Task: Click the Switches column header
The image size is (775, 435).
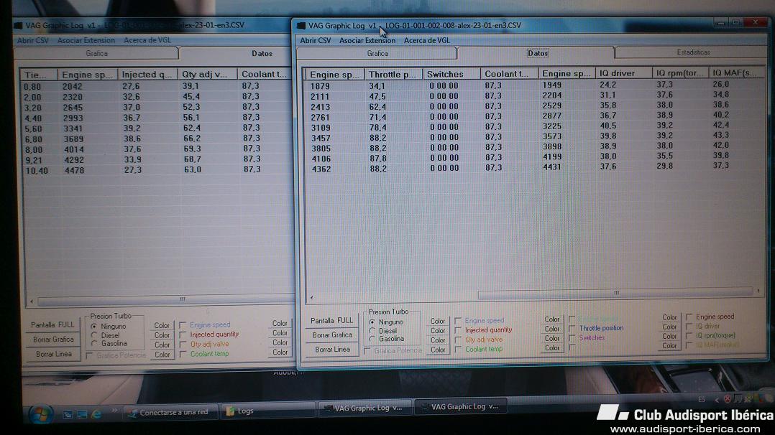Action: (451, 74)
